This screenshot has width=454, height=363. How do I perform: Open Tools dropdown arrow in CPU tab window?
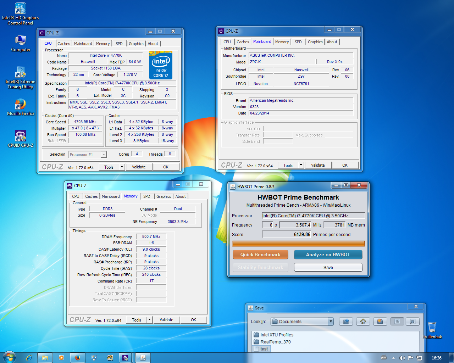(122, 167)
